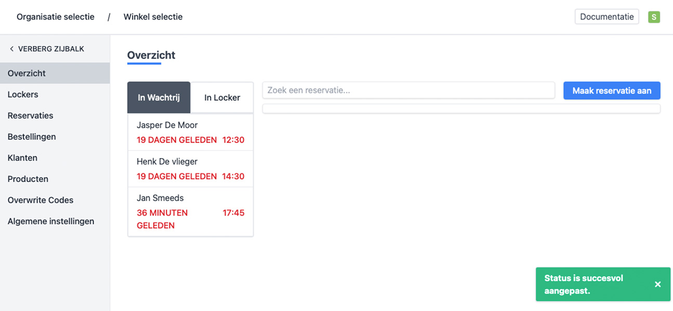This screenshot has width=673, height=311.
Task: Open Lockers in the sidebar
Action: pyautogui.click(x=23, y=94)
